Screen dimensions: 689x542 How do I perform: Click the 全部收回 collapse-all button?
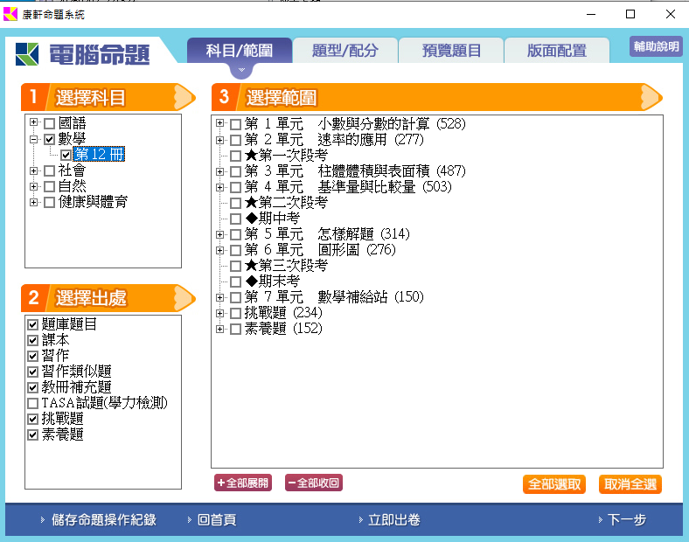coord(313,483)
